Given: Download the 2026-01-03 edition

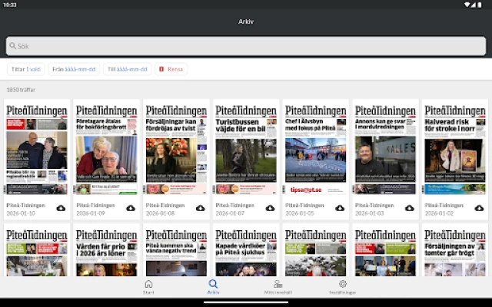Looking at the screenshot, I should point(409,208).
